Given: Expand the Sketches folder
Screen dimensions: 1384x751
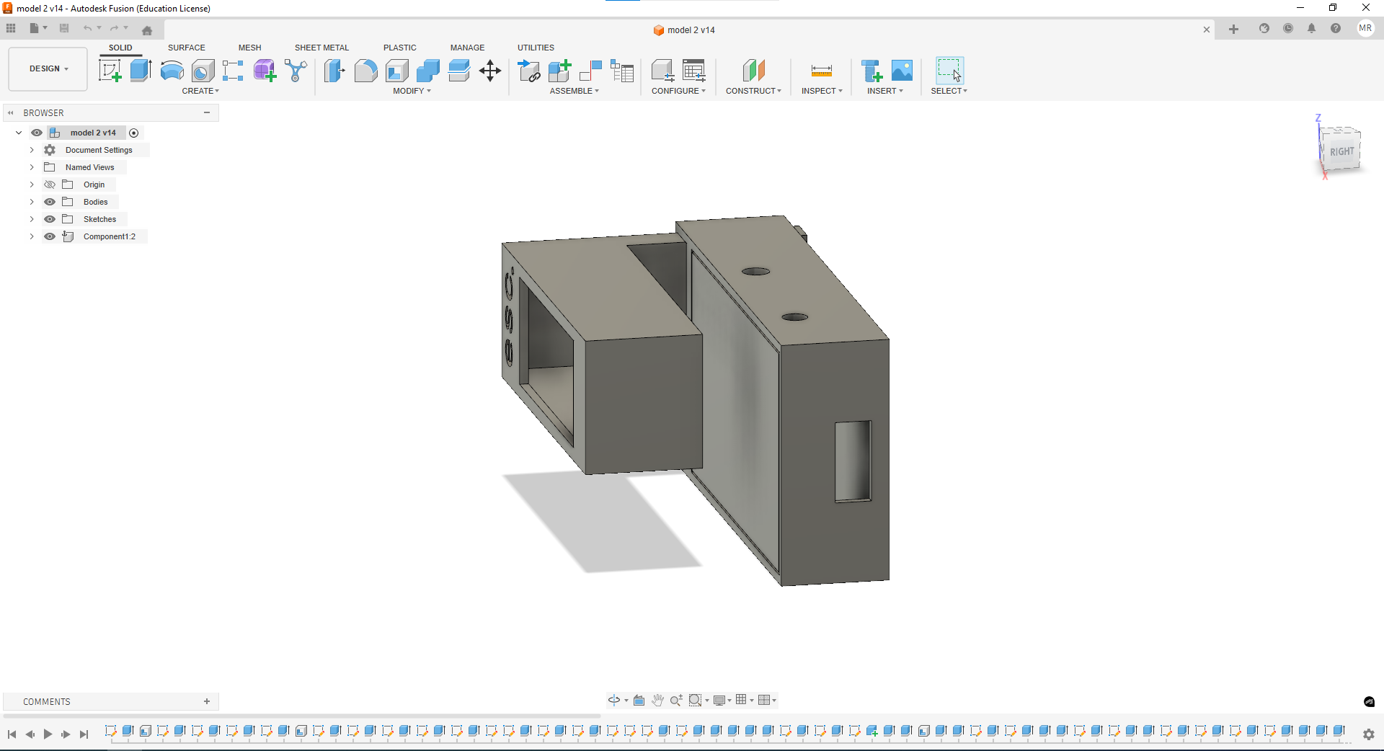Looking at the screenshot, I should [x=32, y=219].
